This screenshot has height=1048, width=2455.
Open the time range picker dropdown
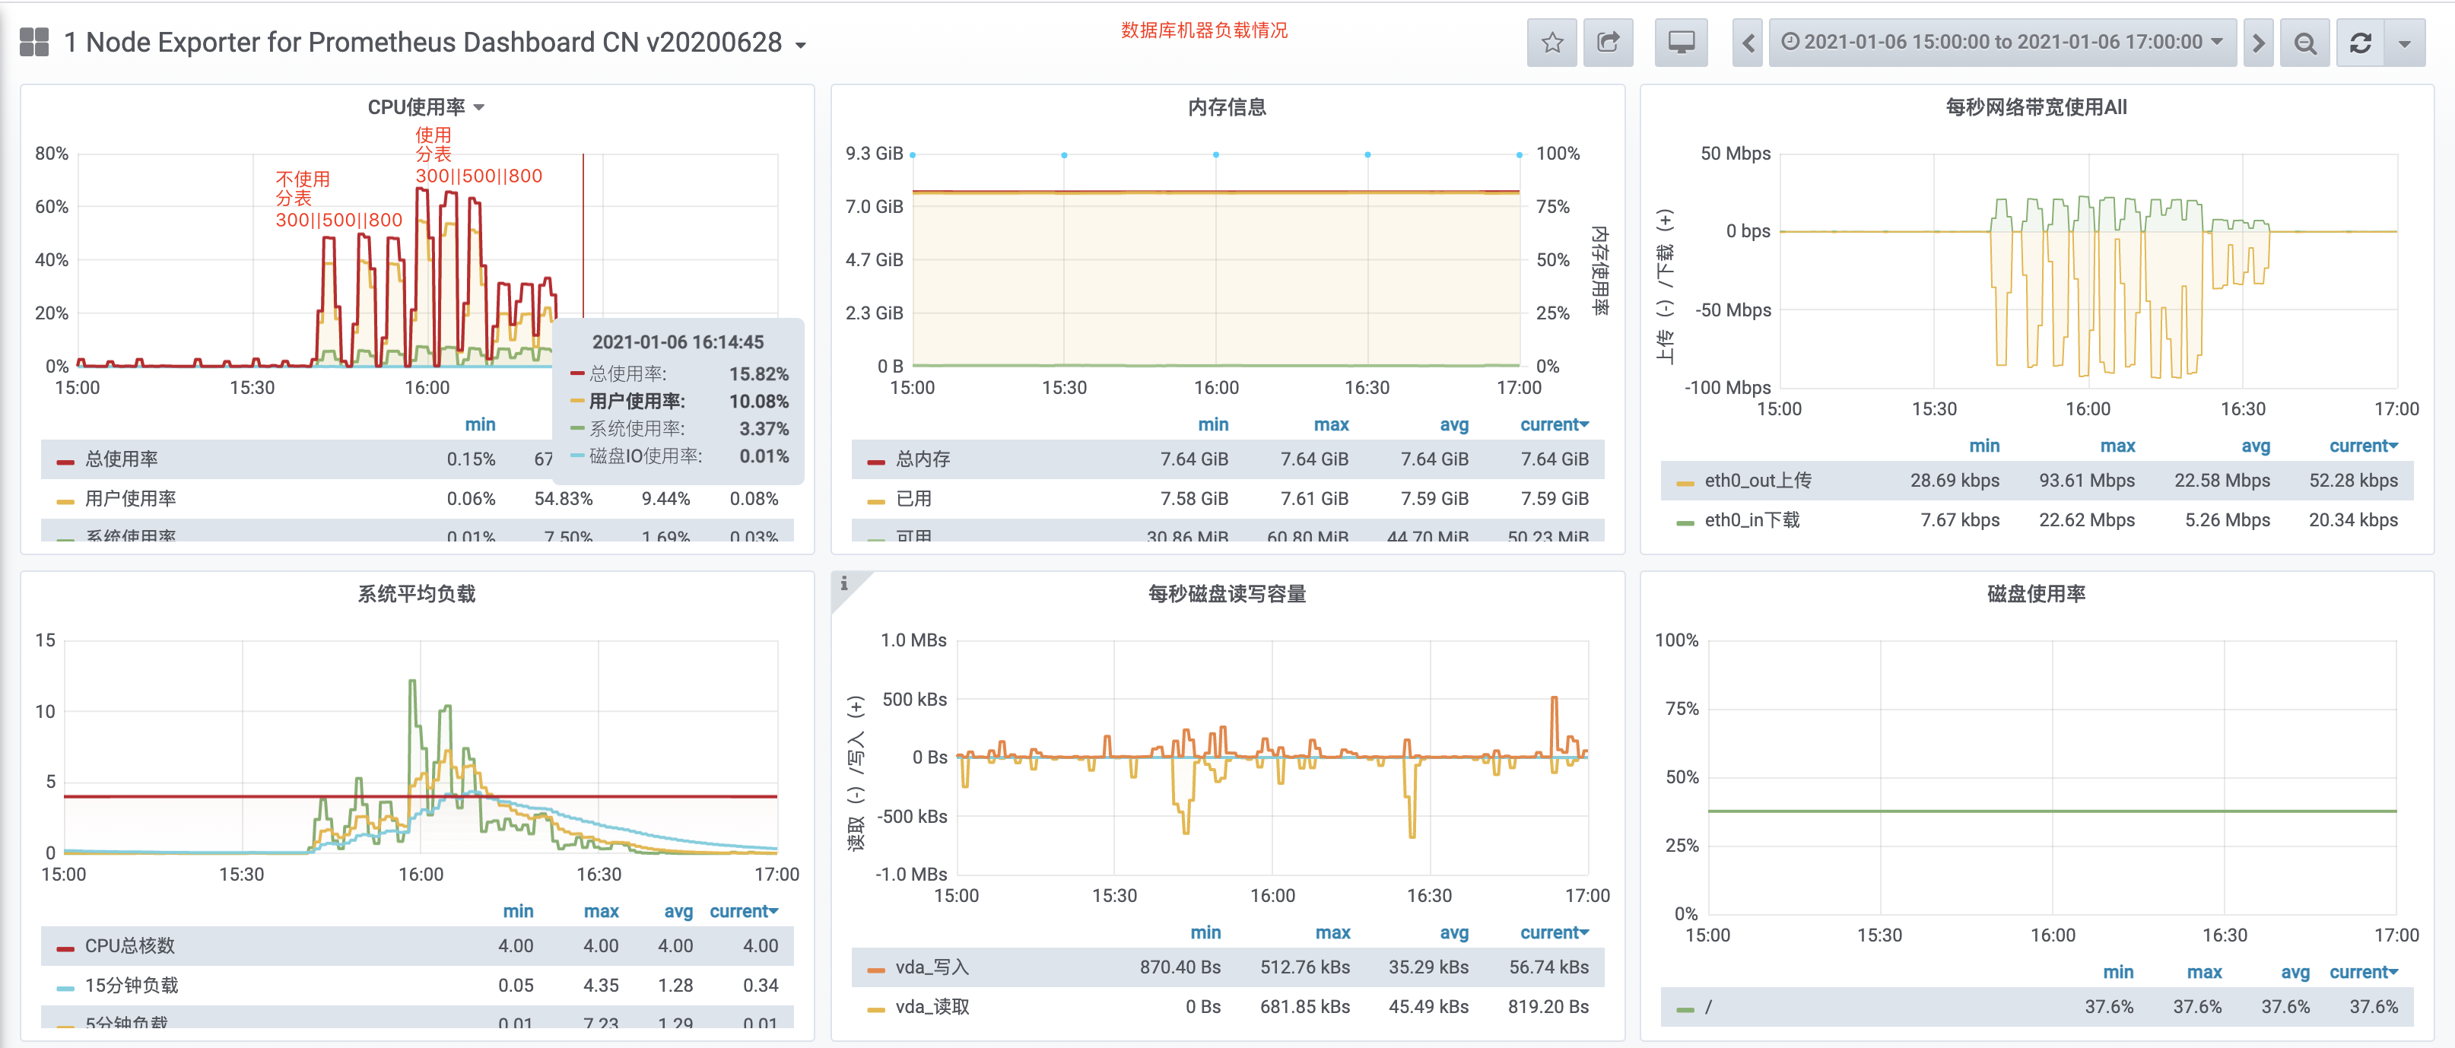click(2002, 43)
